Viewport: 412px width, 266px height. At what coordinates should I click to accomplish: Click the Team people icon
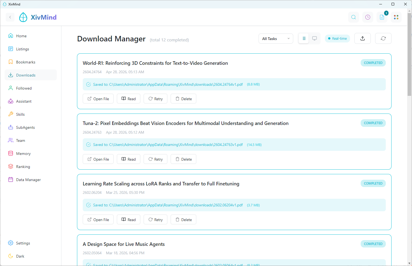click(11, 140)
